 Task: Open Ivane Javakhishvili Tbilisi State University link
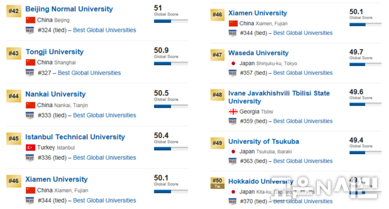point(279,97)
